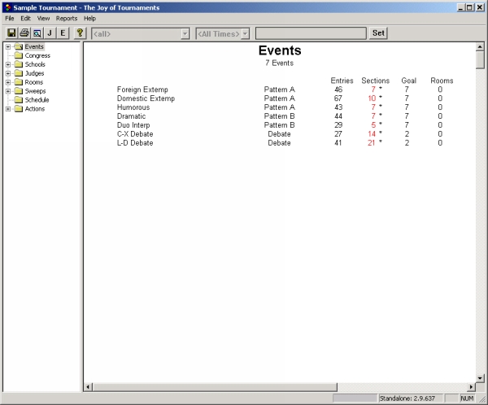Open Print Preview from toolbar
The image size is (488, 405).
click(x=37, y=33)
